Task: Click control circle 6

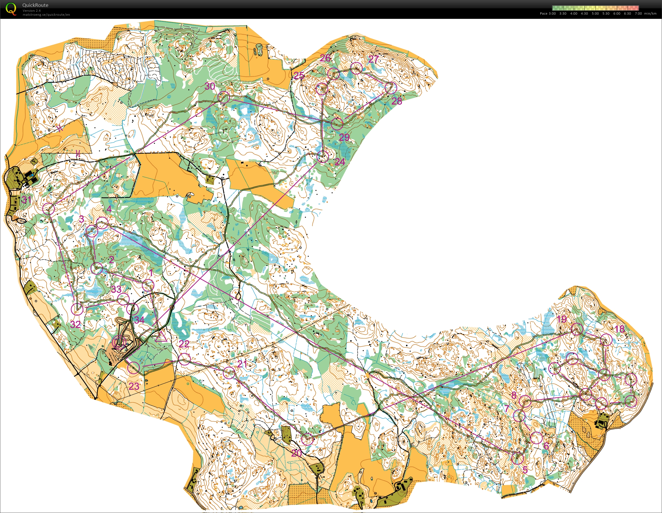Action: (536, 438)
